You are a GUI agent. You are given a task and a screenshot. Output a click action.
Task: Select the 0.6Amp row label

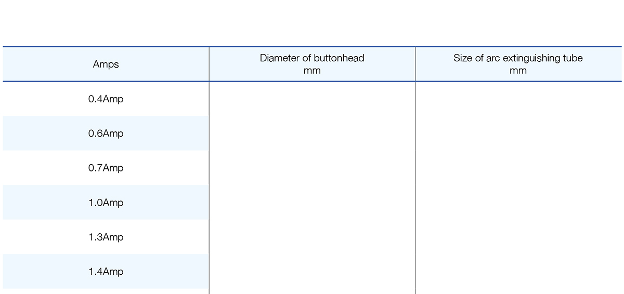[x=106, y=133]
